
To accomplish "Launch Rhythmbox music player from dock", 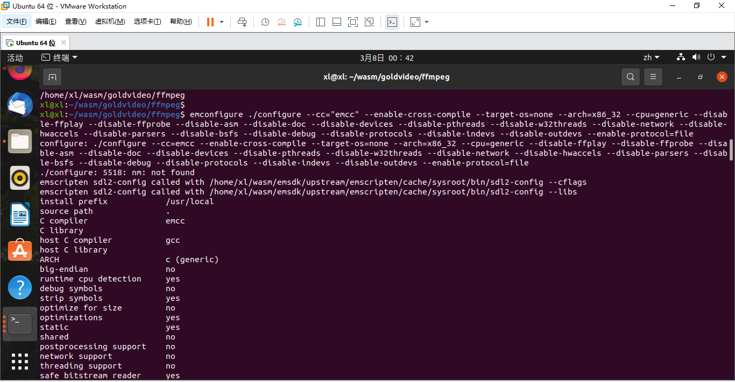I will click(20, 178).
